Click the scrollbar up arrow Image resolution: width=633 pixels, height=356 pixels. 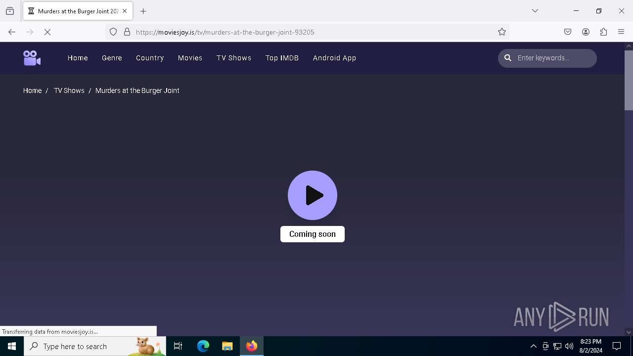point(629,46)
